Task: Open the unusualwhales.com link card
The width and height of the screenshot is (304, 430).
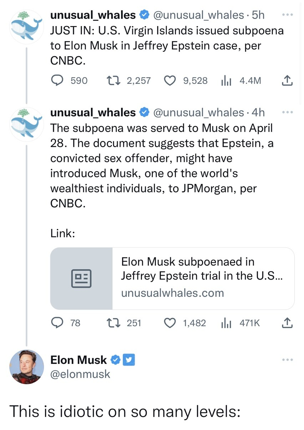Action: (172, 279)
